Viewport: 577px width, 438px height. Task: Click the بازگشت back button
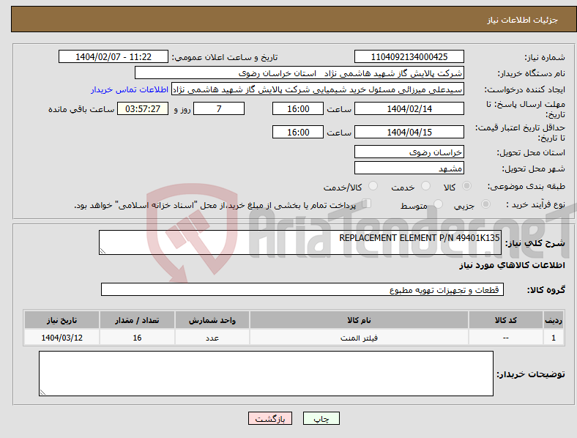270,418
